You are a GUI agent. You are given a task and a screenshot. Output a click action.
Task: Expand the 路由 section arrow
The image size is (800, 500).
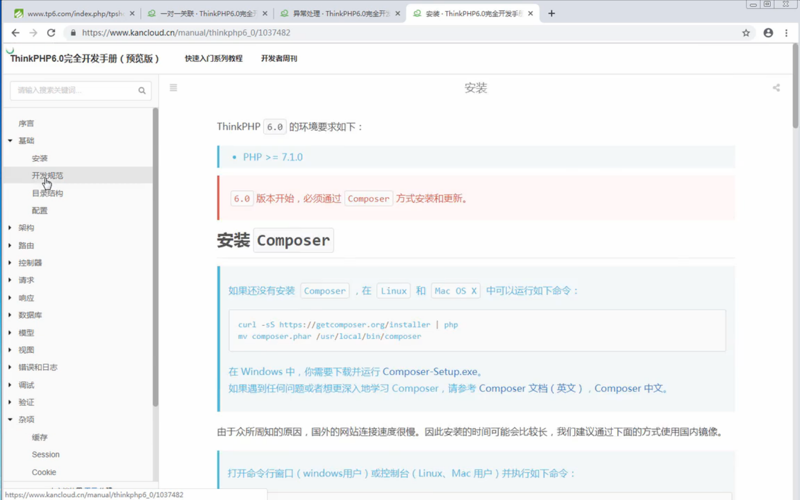point(10,245)
